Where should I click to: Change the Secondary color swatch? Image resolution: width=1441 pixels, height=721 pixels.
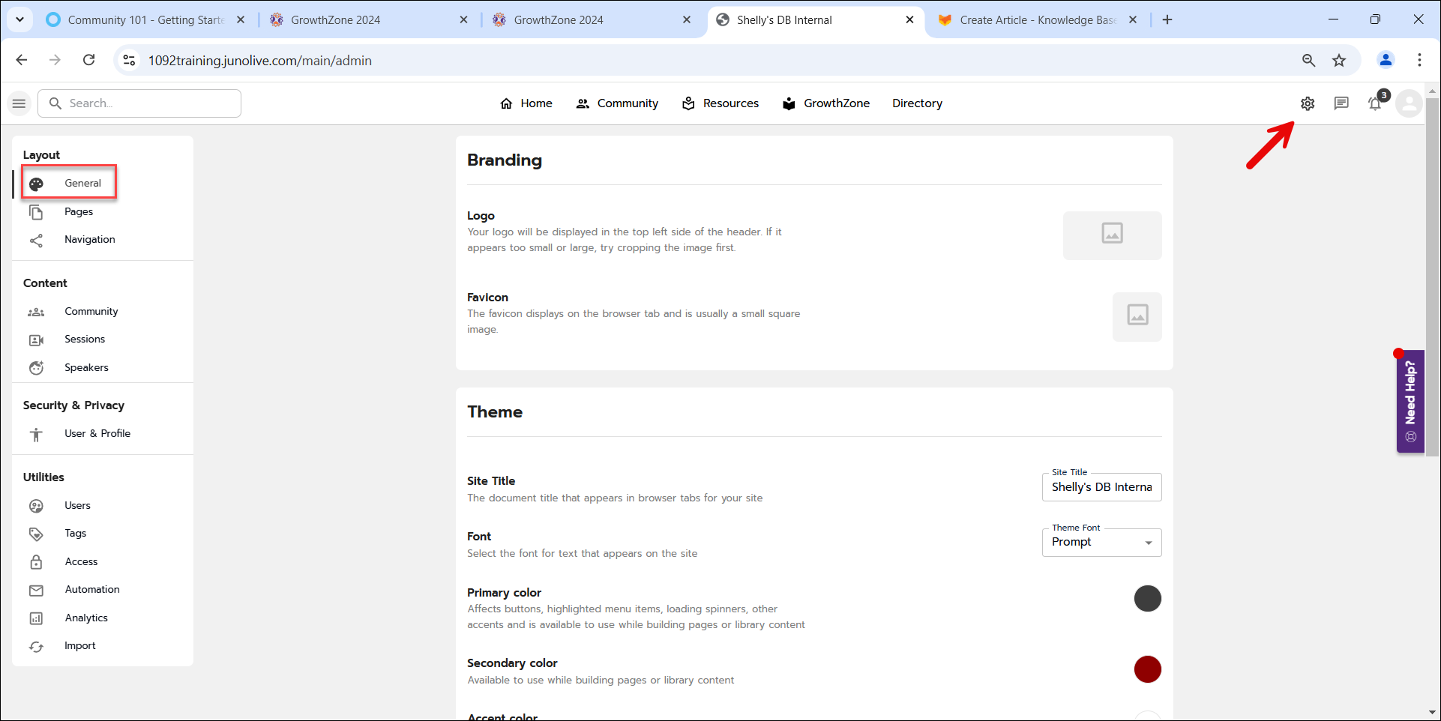pyautogui.click(x=1147, y=669)
